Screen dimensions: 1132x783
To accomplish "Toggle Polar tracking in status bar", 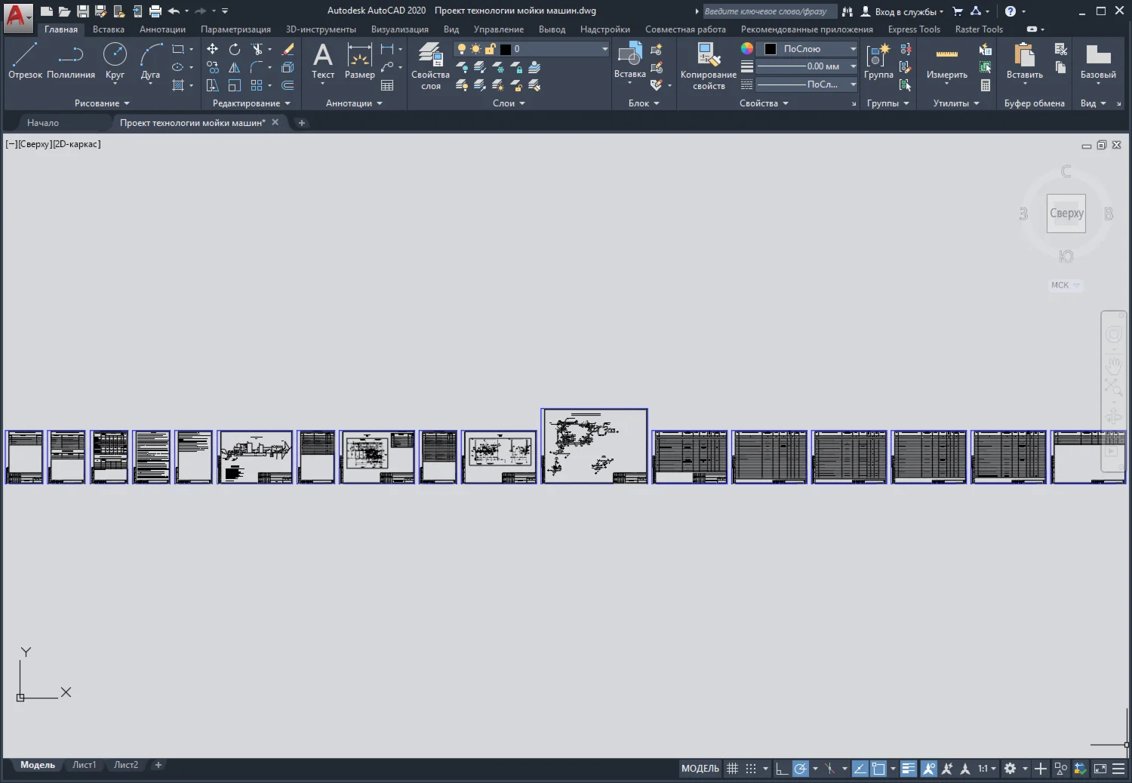I will click(801, 769).
